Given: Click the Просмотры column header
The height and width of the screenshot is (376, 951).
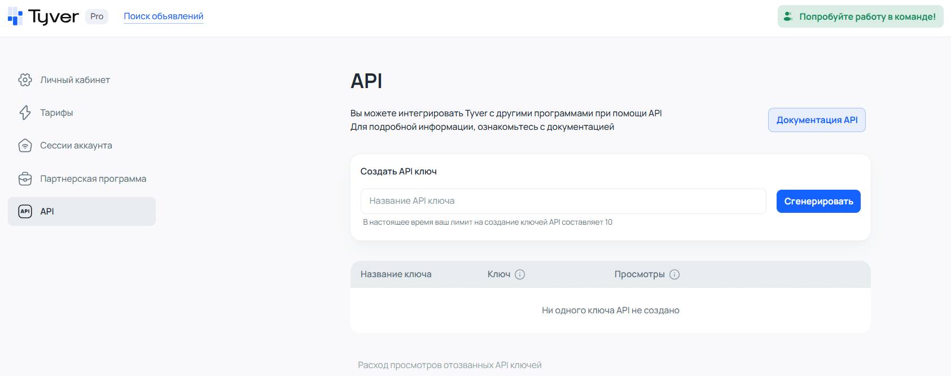Looking at the screenshot, I should [x=639, y=274].
